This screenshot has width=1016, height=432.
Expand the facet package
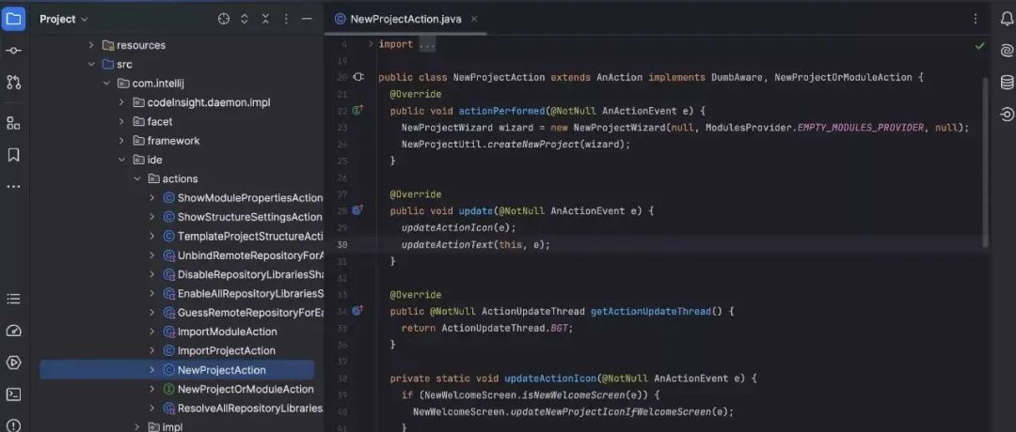coord(121,121)
